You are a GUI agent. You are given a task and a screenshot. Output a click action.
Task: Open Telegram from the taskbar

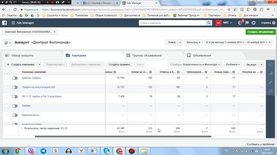(x=43, y=151)
